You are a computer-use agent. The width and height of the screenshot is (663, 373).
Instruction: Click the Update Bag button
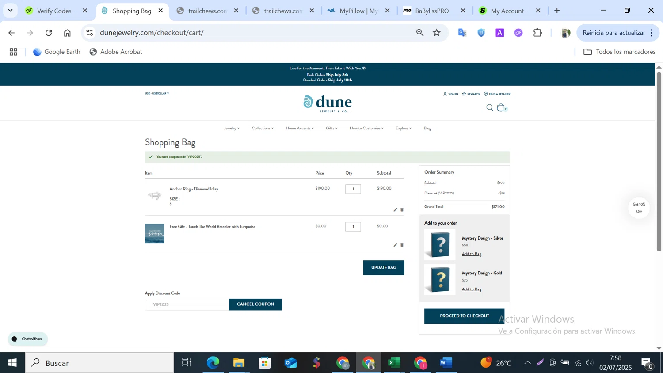tap(384, 268)
